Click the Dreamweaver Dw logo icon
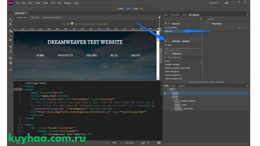Screen dimensions: 260x146 pyautogui.click(x=11, y=3)
